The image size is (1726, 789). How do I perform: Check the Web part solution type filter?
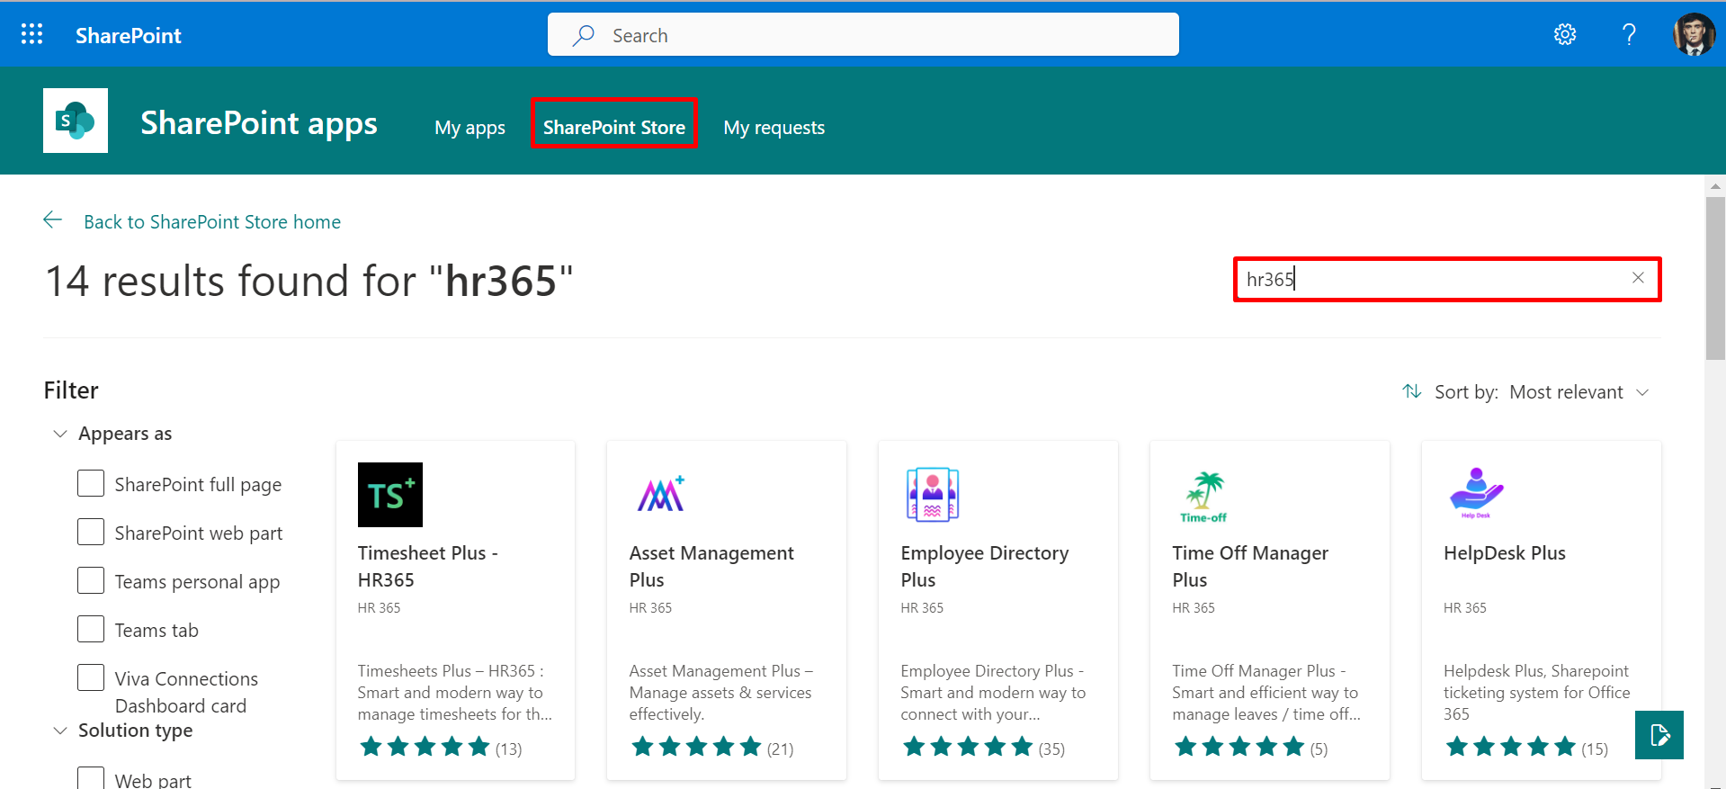tap(91, 778)
